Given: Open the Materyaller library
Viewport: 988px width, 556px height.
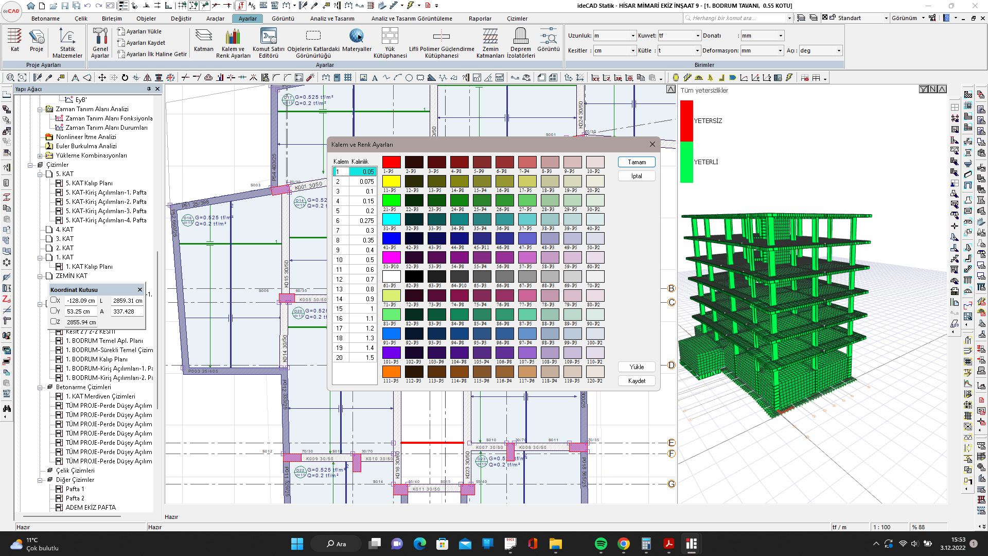Looking at the screenshot, I should [357, 40].
